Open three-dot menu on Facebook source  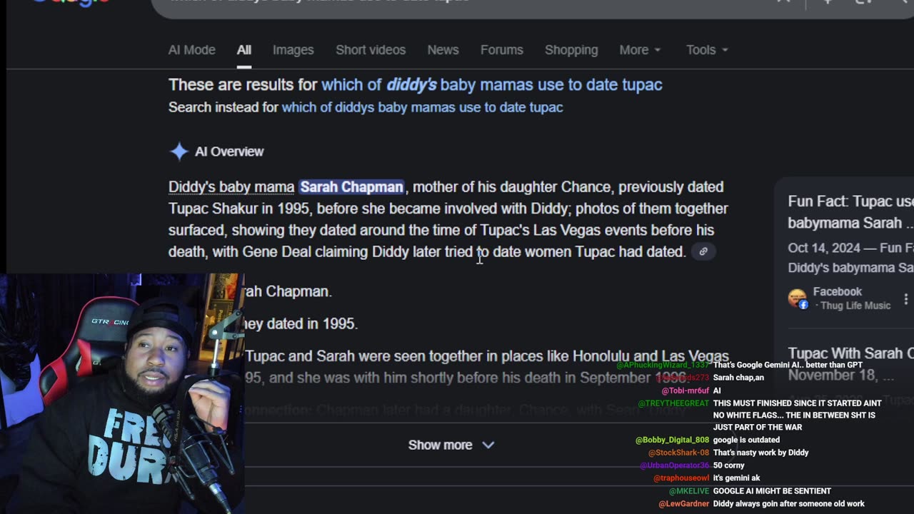(905, 298)
